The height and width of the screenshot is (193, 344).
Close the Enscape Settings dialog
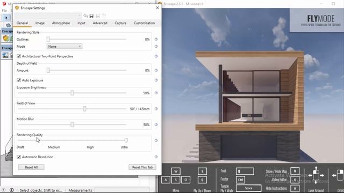157,8
